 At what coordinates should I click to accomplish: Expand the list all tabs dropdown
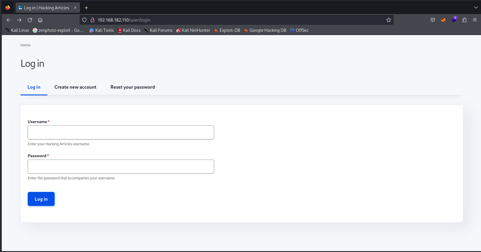[476, 8]
